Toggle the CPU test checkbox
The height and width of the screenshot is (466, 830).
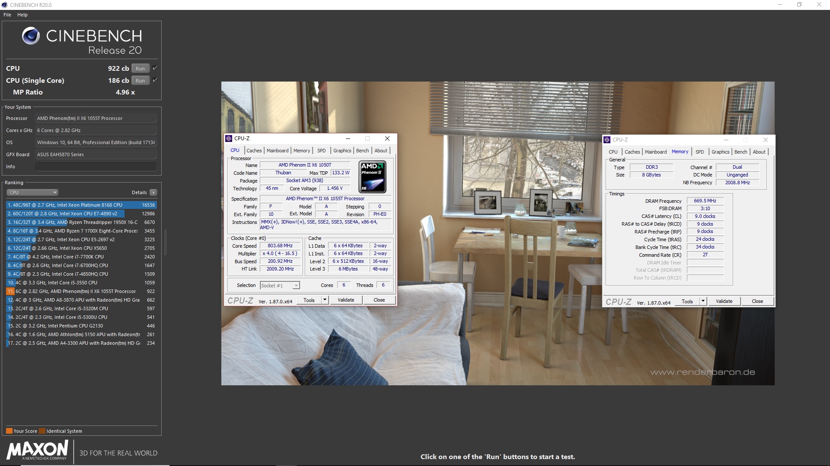pos(155,68)
